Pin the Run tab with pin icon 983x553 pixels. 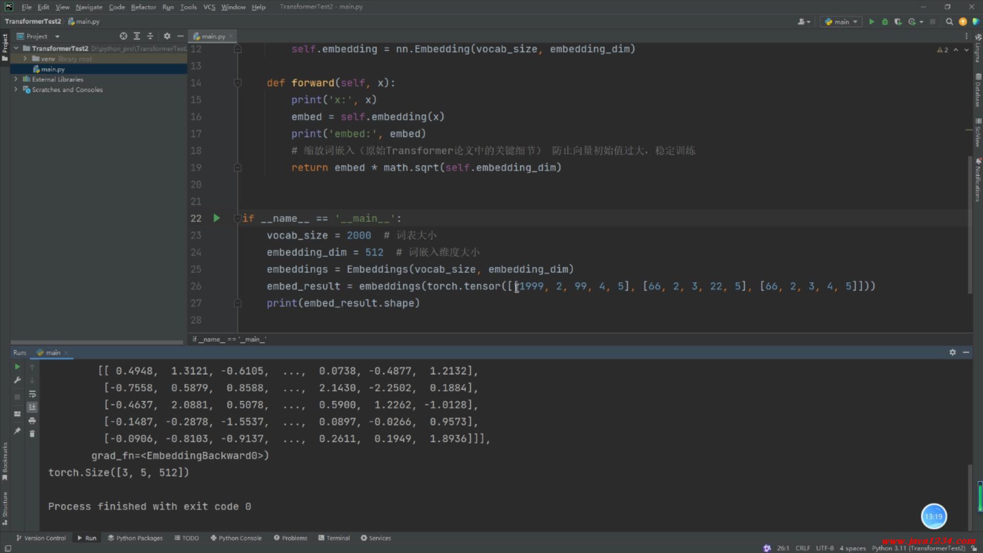(x=17, y=431)
